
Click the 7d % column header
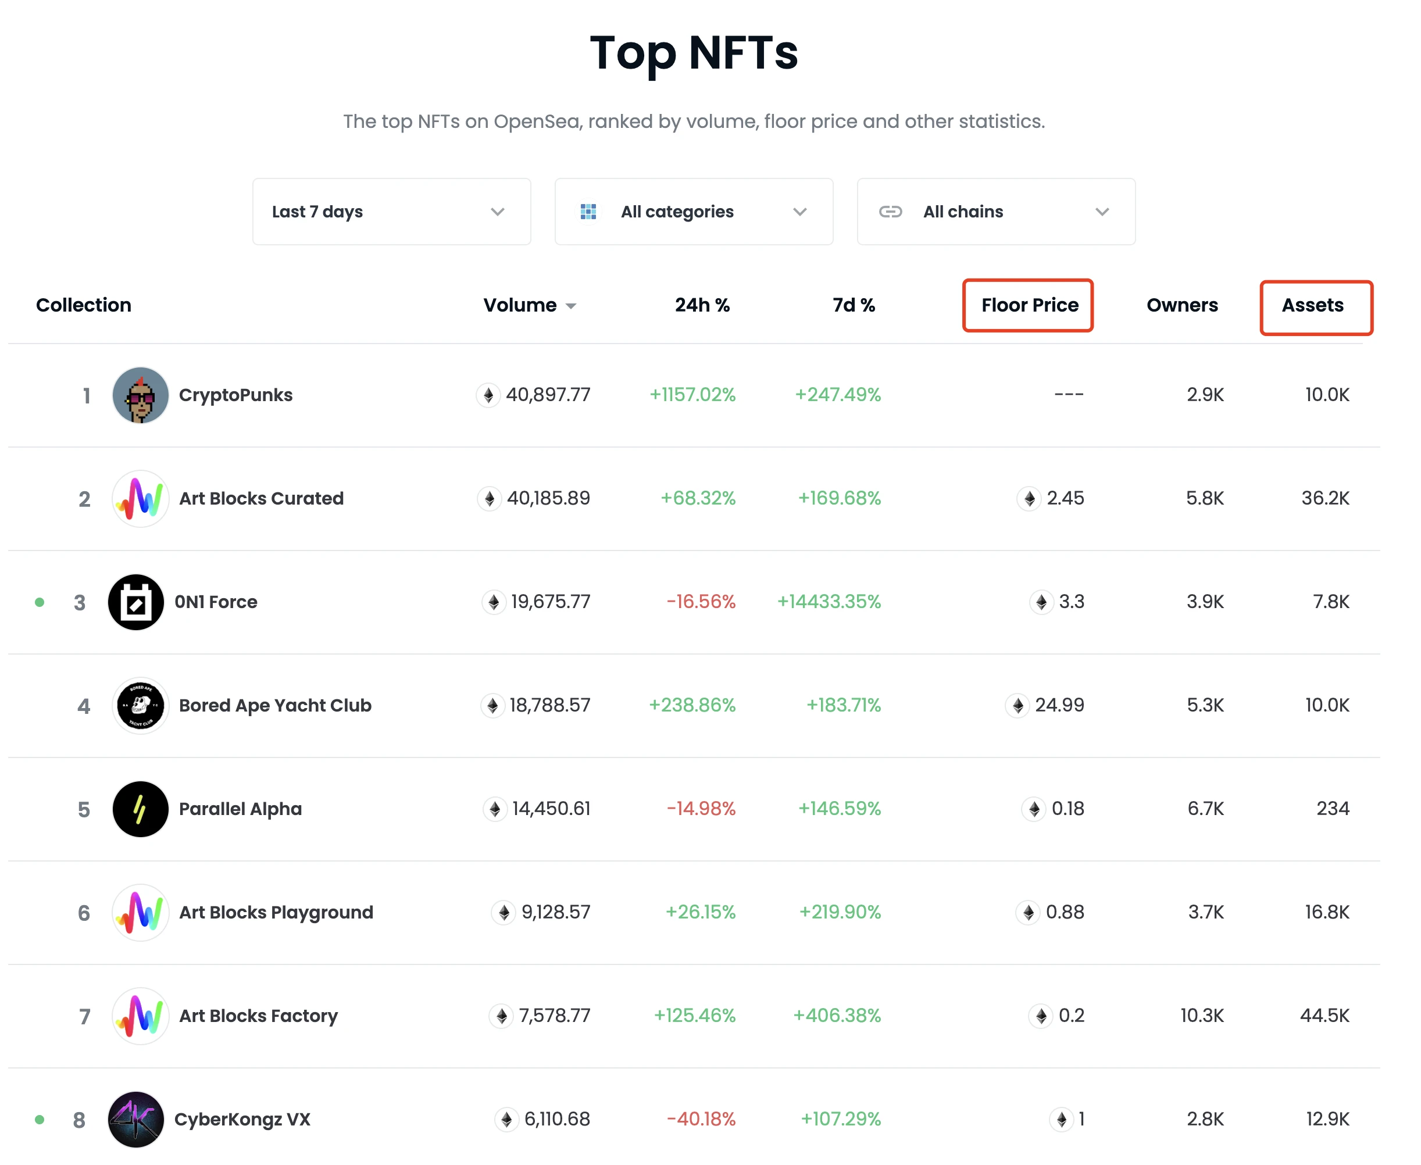pos(853,305)
